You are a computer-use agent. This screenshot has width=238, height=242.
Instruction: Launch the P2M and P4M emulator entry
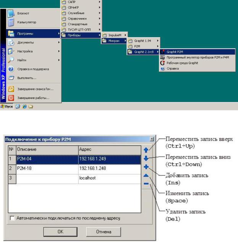coord(197,57)
